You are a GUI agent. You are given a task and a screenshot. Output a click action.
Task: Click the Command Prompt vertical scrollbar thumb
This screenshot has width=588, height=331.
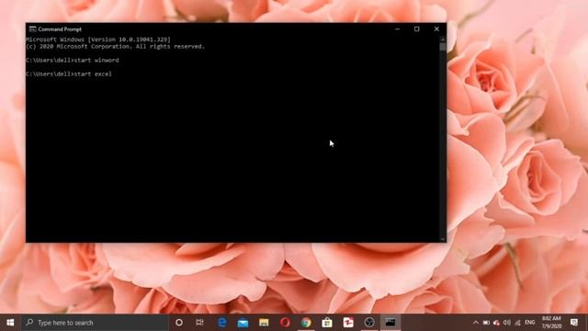tap(443, 47)
